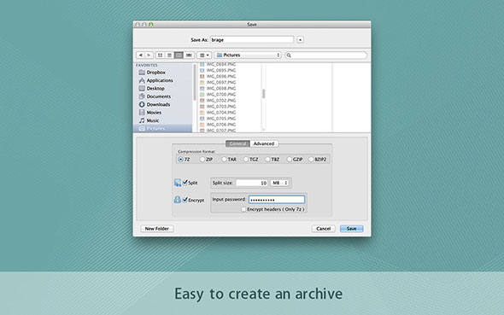Edit the Split size value field
This screenshot has width=504, height=315.
(x=252, y=183)
